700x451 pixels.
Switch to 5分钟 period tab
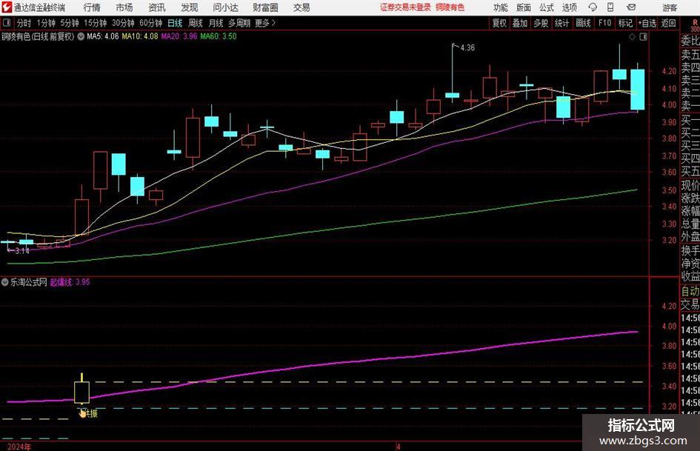[x=70, y=23]
